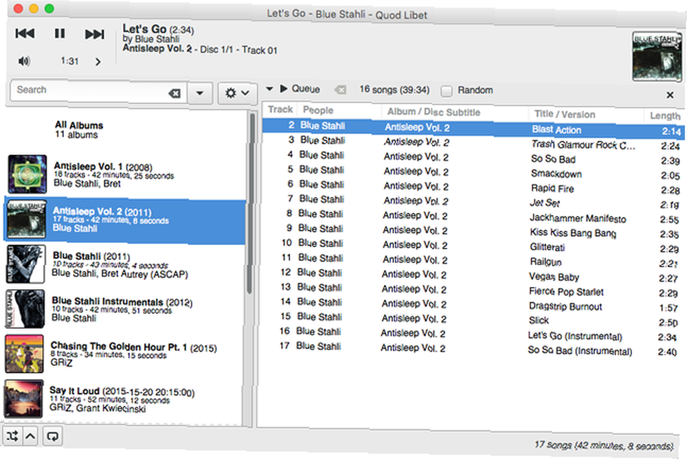The height and width of the screenshot is (460, 687).
Task: Click the album list scrollbar
Action: [x=251, y=203]
